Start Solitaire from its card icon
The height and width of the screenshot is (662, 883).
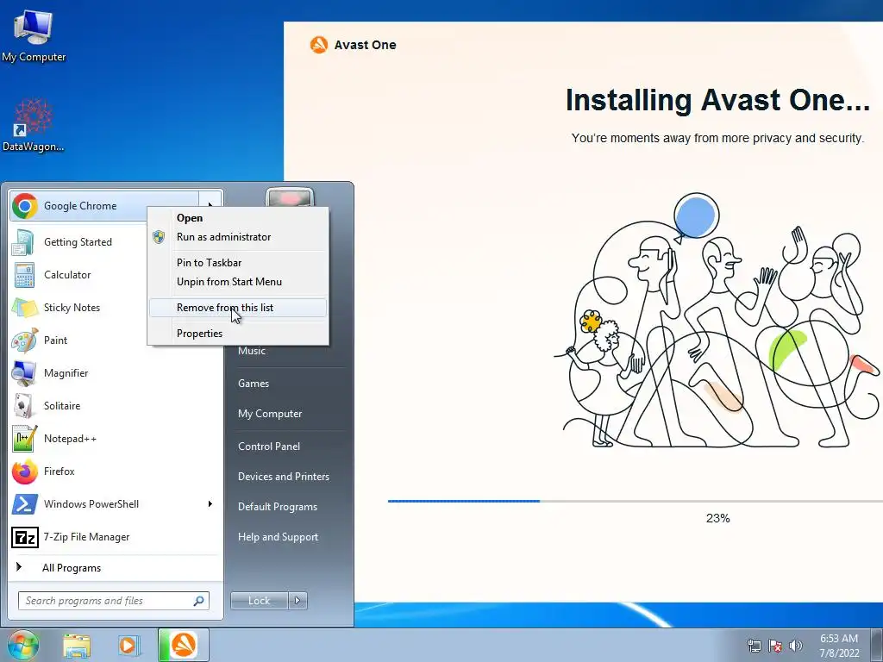pos(23,405)
